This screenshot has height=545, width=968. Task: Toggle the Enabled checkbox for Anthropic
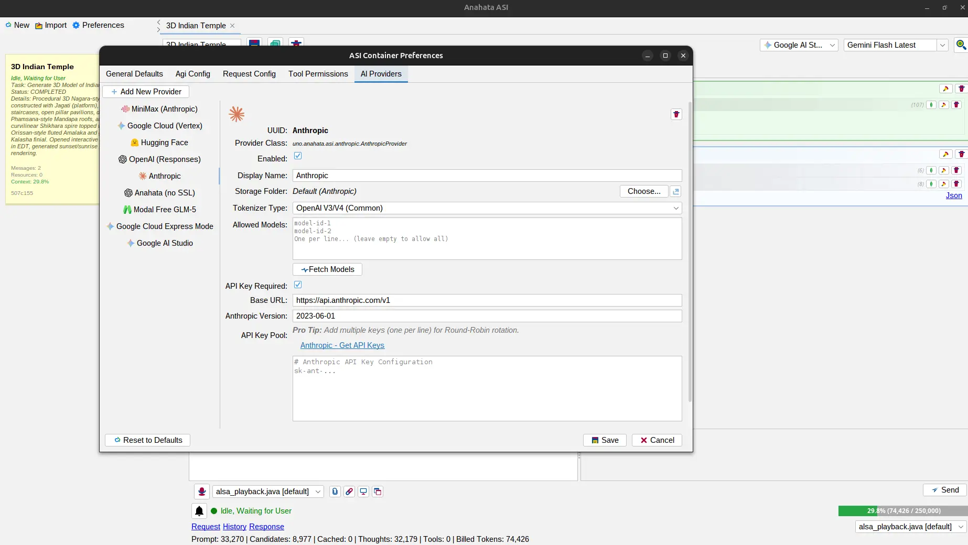[298, 156]
